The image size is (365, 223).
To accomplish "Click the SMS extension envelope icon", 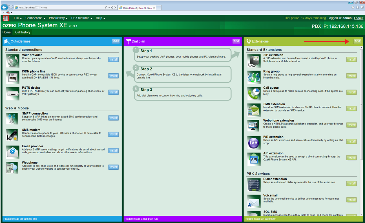I will click(254, 110).
